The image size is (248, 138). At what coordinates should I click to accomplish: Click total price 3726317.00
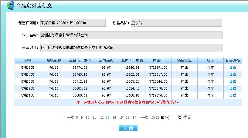pyautogui.click(x=158, y=74)
